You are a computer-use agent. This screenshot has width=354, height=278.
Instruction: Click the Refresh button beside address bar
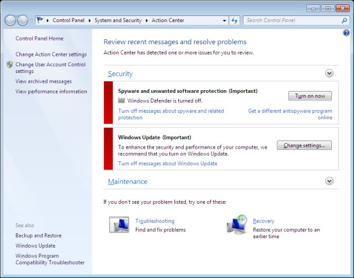click(235, 20)
